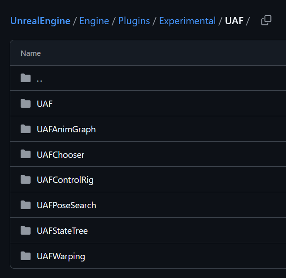
Task: Click the folder icon beside UAFChooser
Action: [x=26, y=154]
